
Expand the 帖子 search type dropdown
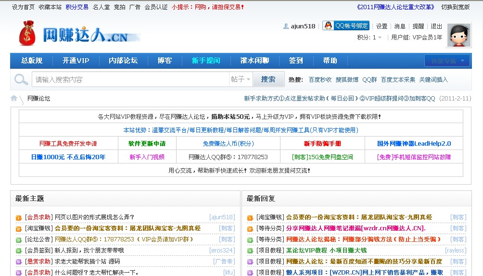241,79
